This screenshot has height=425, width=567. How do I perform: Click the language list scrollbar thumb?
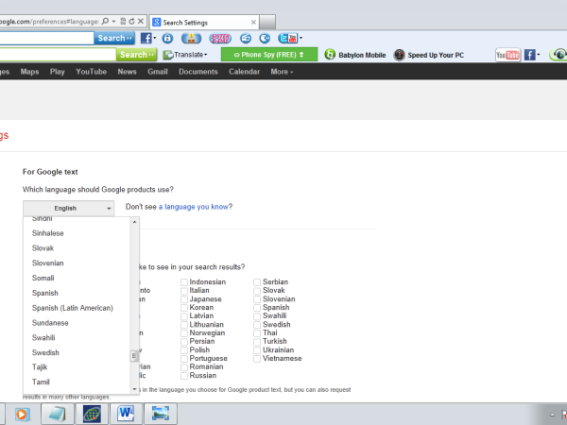click(x=134, y=356)
